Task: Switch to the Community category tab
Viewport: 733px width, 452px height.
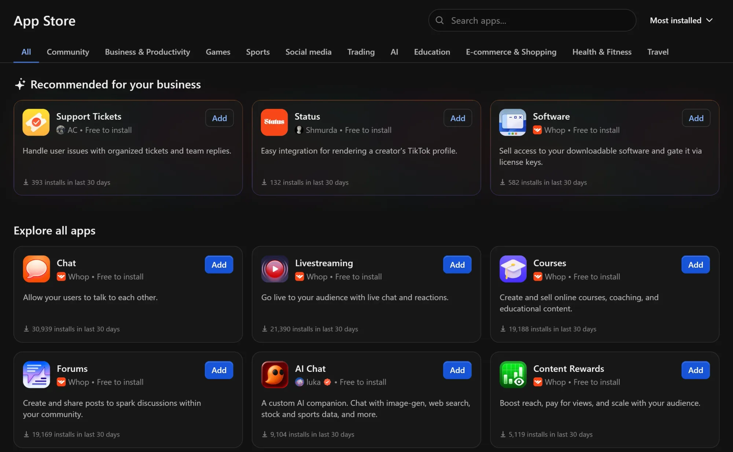Action: pos(68,52)
